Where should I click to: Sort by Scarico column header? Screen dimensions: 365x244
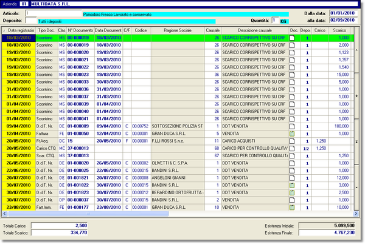click(x=339, y=30)
